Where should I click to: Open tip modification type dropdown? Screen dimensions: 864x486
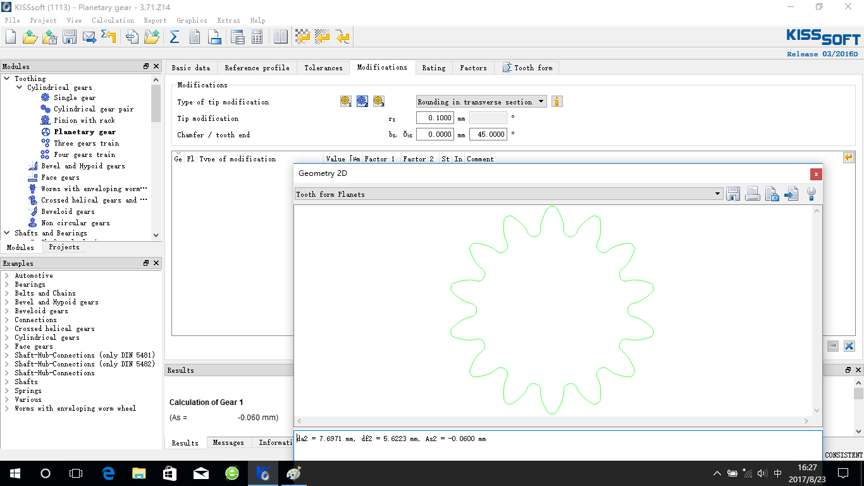(x=481, y=101)
